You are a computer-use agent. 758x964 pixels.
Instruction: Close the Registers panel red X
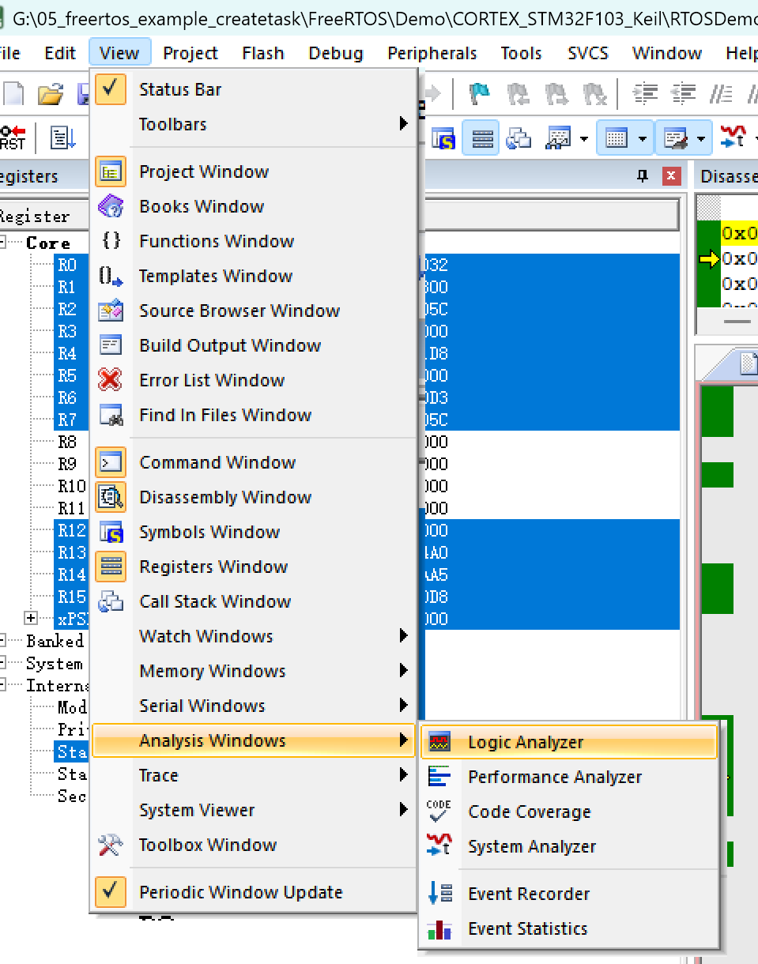click(x=671, y=176)
